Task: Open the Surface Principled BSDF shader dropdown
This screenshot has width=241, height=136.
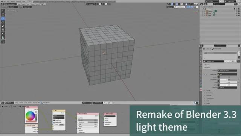Action: (x=227, y=71)
